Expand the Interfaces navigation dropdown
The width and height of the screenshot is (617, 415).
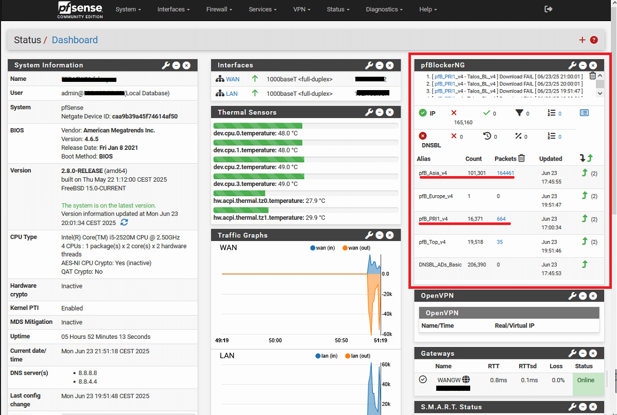click(x=173, y=9)
